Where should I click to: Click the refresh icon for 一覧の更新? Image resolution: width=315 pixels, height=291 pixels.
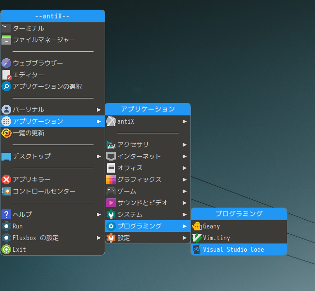[6, 133]
